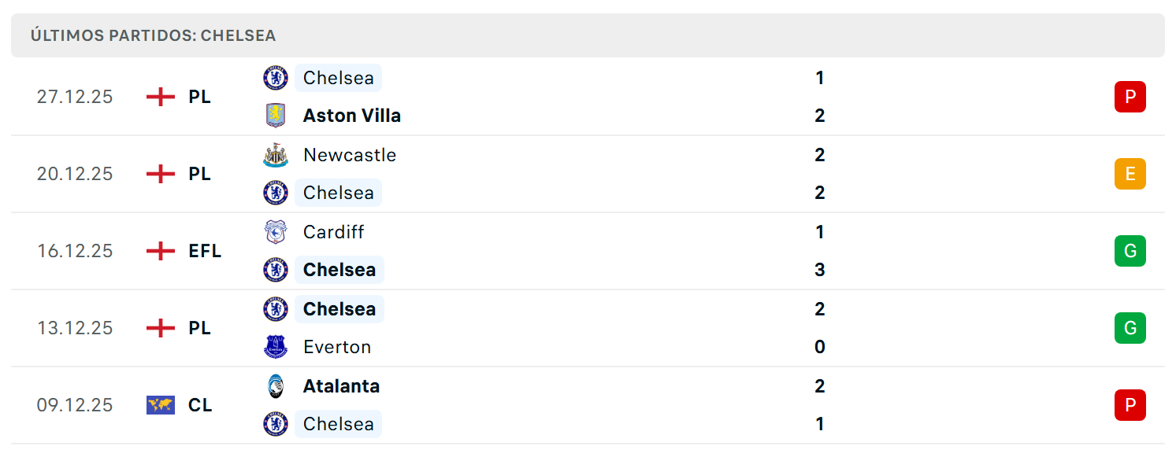Click the world flag beside CL
The width and height of the screenshot is (1176, 457).
point(161,405)
